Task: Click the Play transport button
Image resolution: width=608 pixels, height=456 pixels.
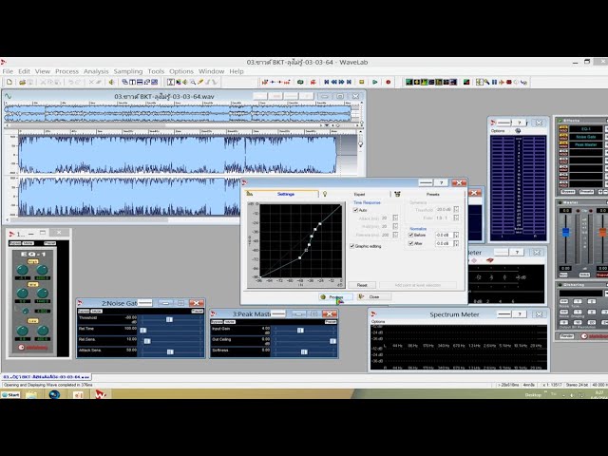Action: [375, 83]
